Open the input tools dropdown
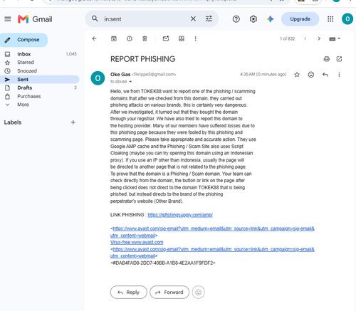Screen dimensions: 356x311 [335, 38]
